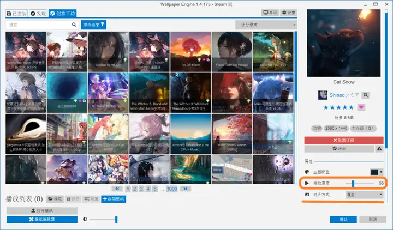Image resolution: width=393 pixels, height=230 pixels.
Task: Click the 添加壁纸 add wallpaper button
Action: [114, 199]
